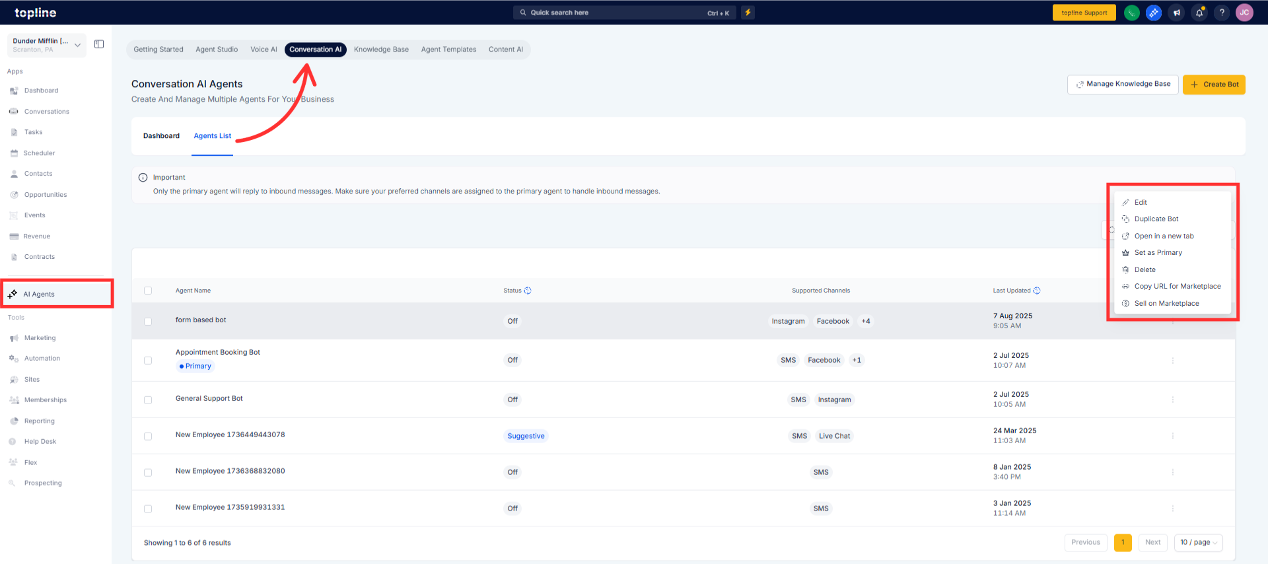The height and width of the screenshot is (564, 1268).
Task: Click the megaphone announcements icon
Action: [1176, 13]
